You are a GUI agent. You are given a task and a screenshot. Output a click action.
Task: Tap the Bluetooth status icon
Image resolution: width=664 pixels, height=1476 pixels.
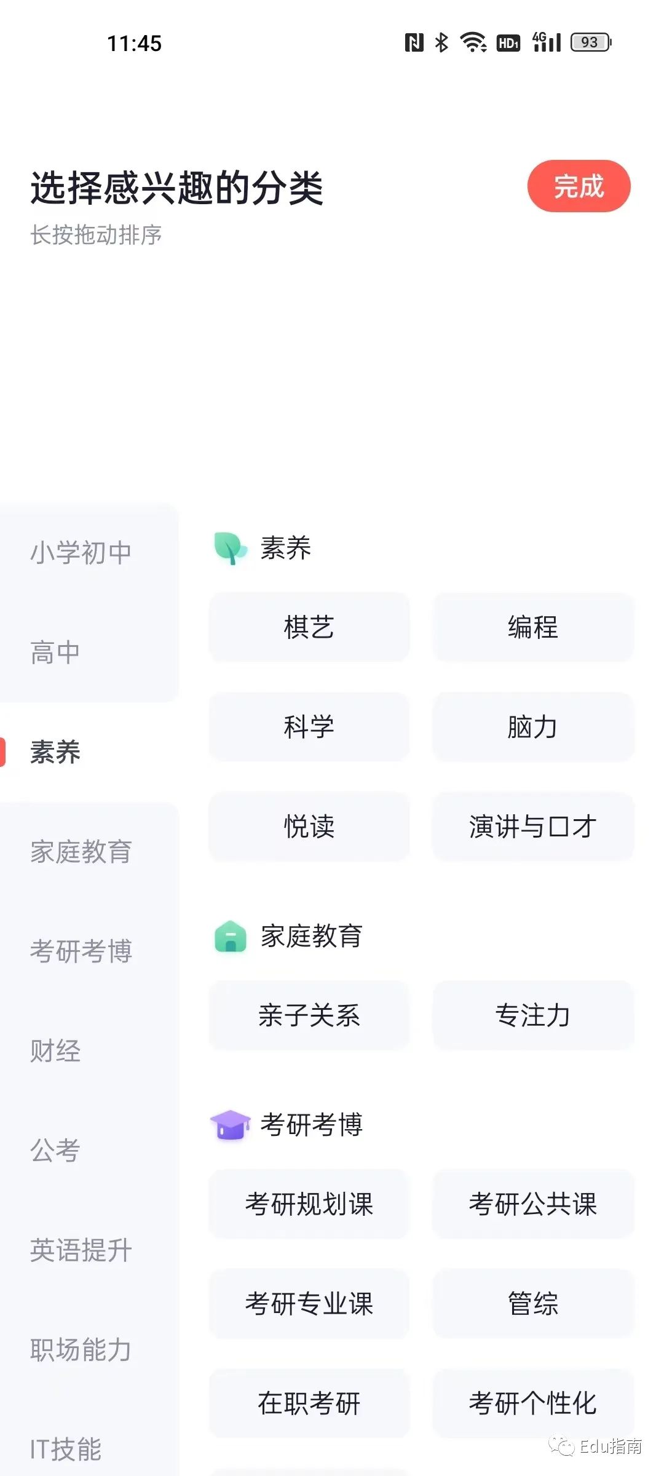point(441,42)
